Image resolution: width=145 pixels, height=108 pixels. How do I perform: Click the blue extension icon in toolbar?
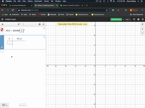[113, 10]
